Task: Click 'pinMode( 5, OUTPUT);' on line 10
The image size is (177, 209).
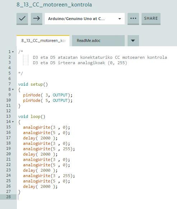Action: tap(48, 100)
